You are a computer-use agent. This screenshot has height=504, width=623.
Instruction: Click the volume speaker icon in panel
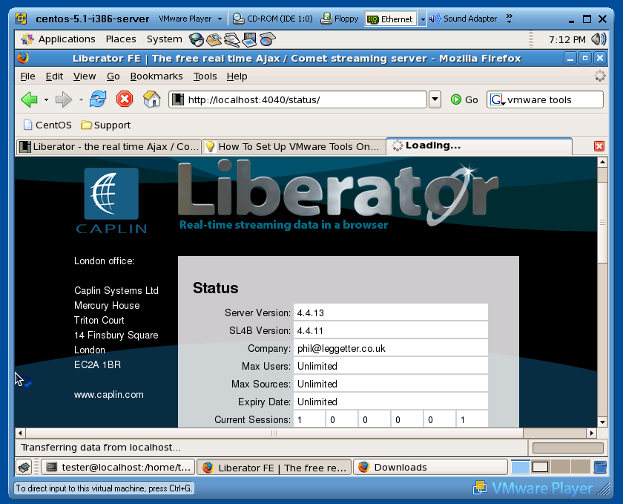(599, 39)
